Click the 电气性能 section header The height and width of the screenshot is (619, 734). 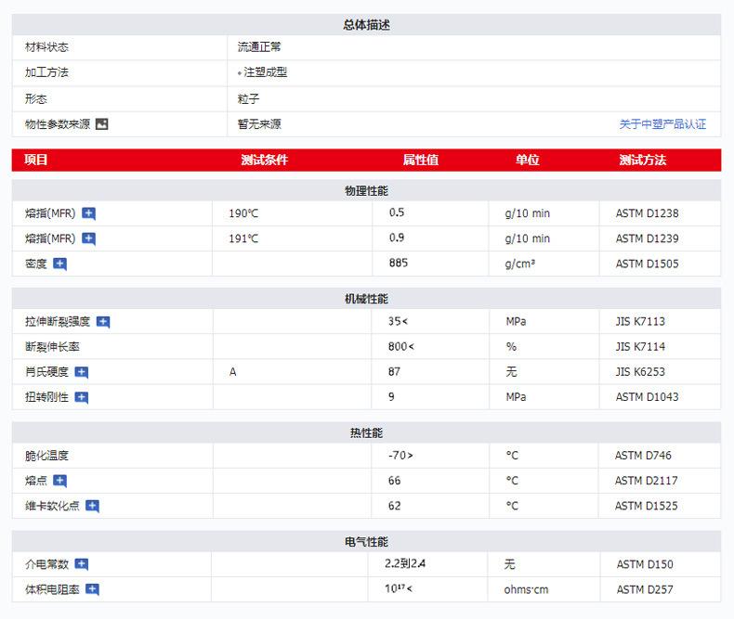tap(366, 541)
